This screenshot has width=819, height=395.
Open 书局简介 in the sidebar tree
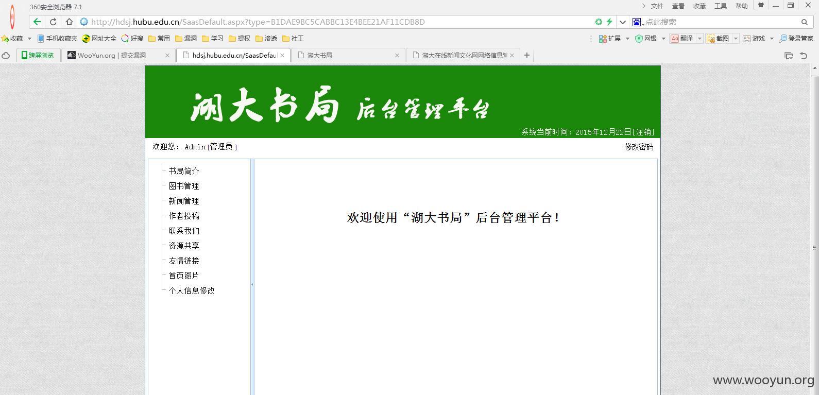point(184,171)
